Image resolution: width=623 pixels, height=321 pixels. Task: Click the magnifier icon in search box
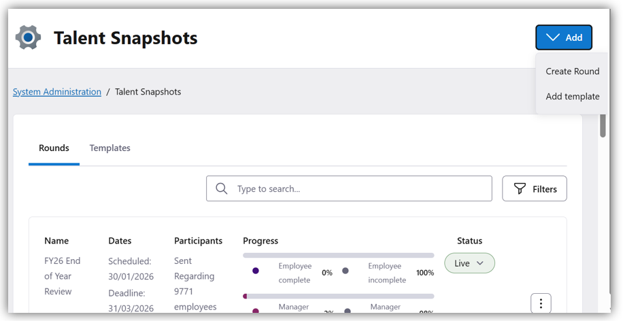[x=222, y=189]
